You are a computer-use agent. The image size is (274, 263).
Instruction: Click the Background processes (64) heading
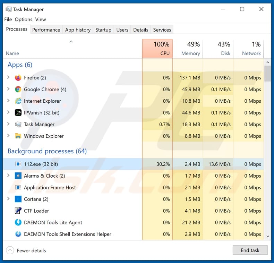47,151
